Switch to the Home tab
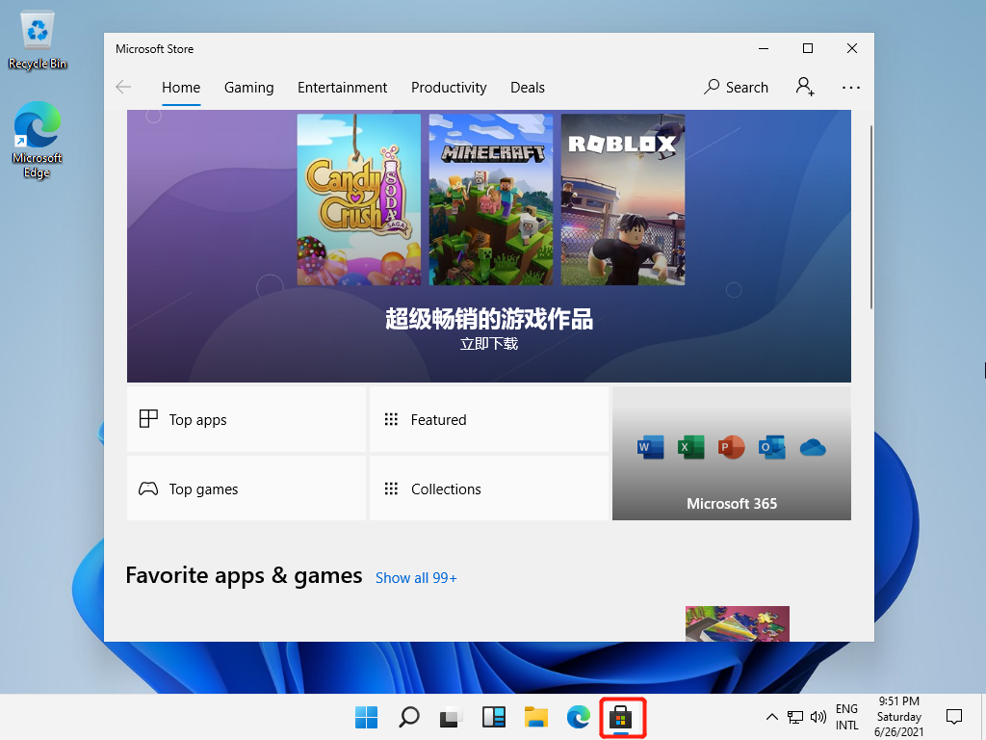The width and height of the screenshot is (986, 740). [181, 88]
